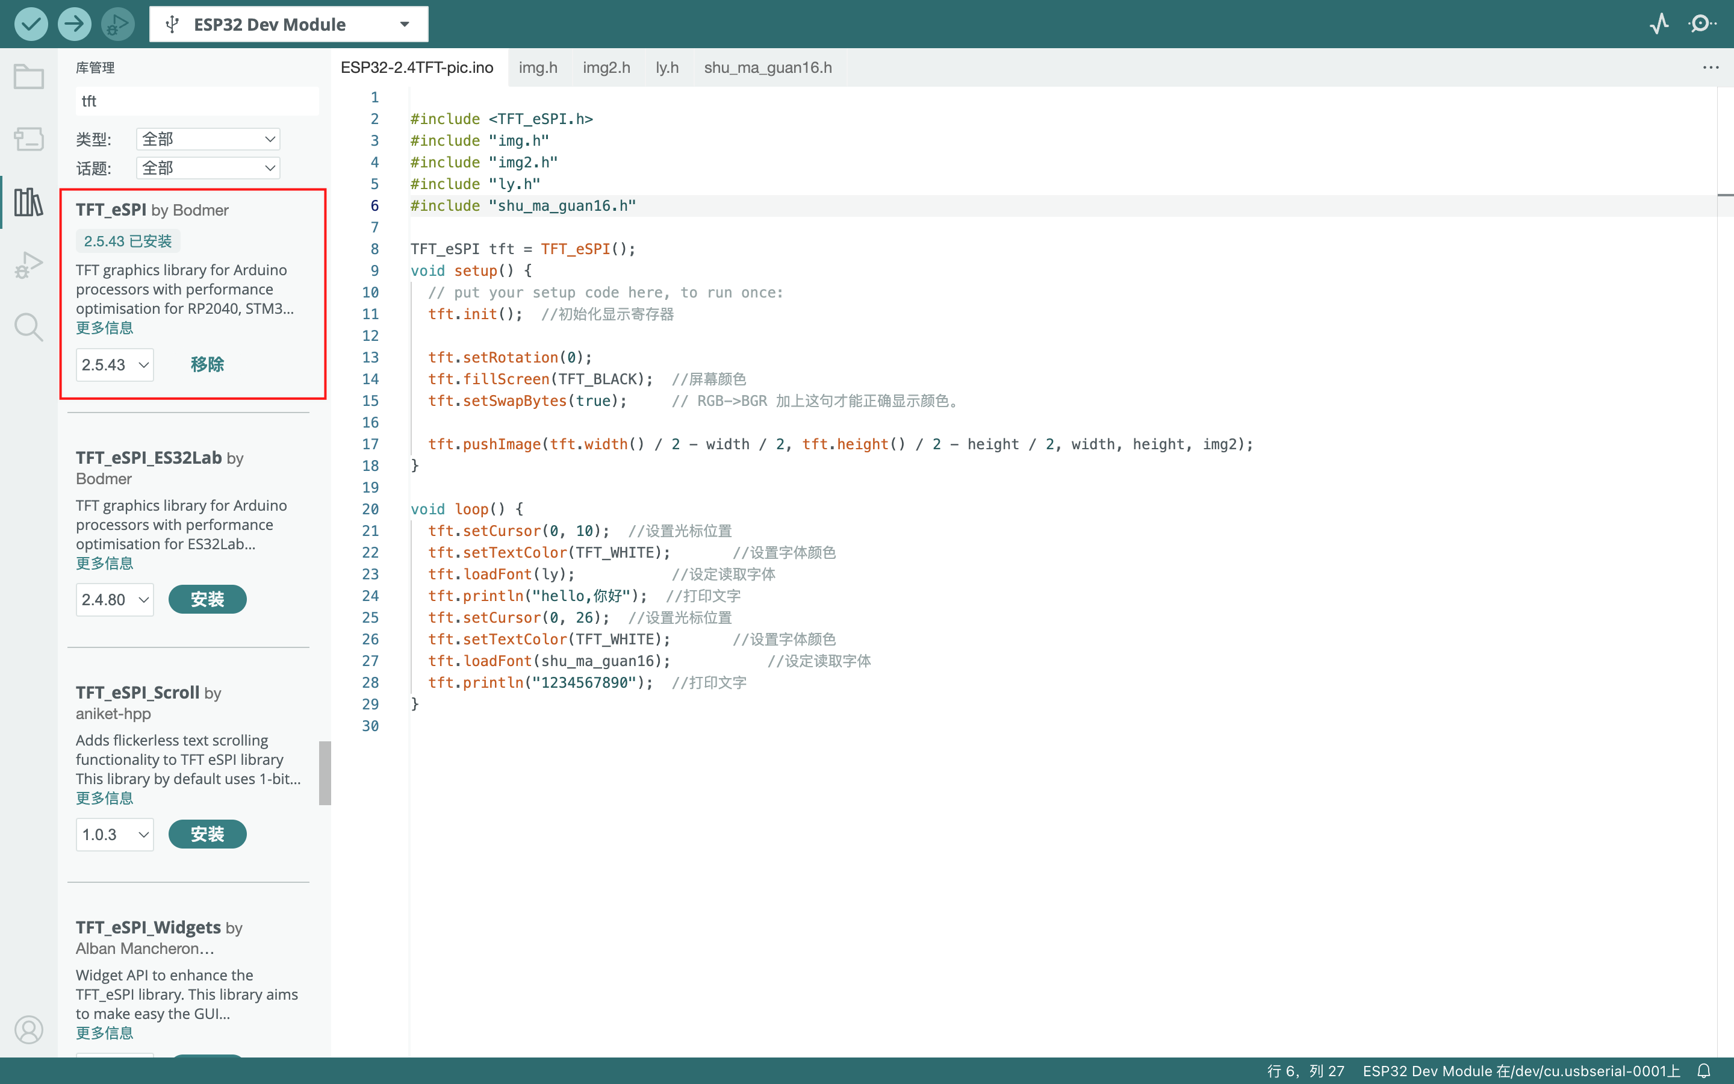Open 更多信息 link for TFT_eSPI_Scroll
Image resolution: width=1734 pixels, height=1084 pixels.
click(x=105, y=798)
